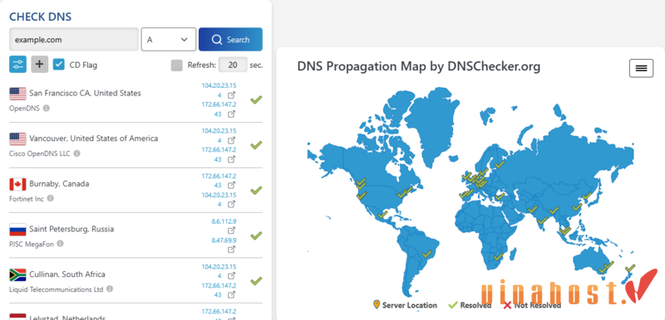Uncheck the CD Flag checkbox
This screenshot has height=320, width=665.
tap(59, 65)
